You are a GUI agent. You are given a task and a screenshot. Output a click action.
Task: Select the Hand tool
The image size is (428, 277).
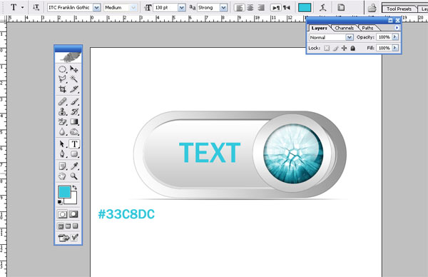tap(62, 176)
